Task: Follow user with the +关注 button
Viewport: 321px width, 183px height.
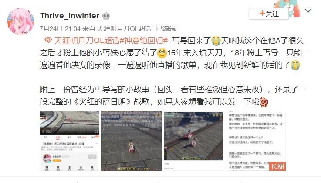Action: pos(269,14)
